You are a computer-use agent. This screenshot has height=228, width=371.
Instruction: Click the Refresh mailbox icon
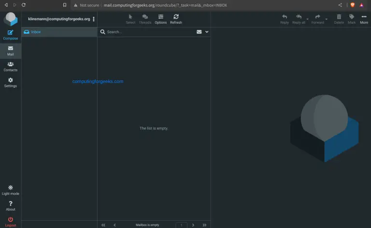point(176,19)
